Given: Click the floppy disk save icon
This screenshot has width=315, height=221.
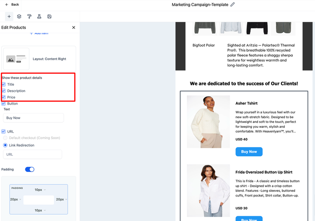Looking at the screenshot, I should pos(49,17).
